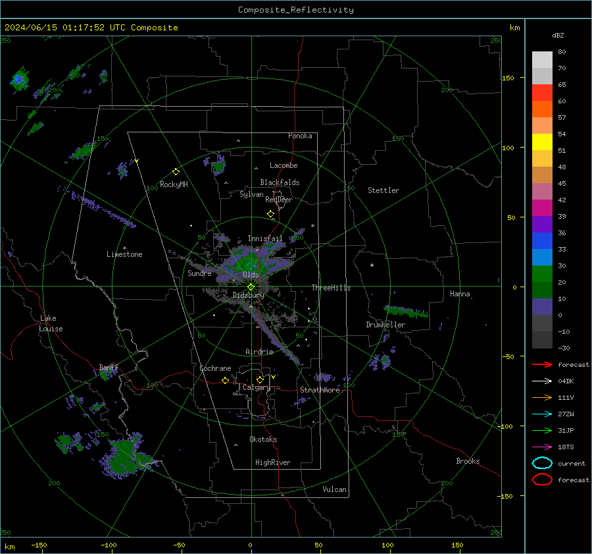This screenshot has height=554, width=592.
Task: Click the Ponoka label
Action: tap(300, 136)
